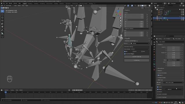Click the play animation button
This screenshot has width=185, height=104.
pyautogui.click(x=78, y=90)
